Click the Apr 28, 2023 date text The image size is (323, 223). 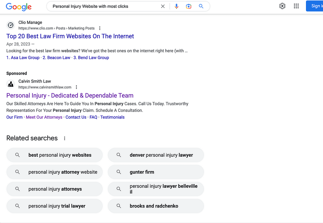tap(18, 44)
